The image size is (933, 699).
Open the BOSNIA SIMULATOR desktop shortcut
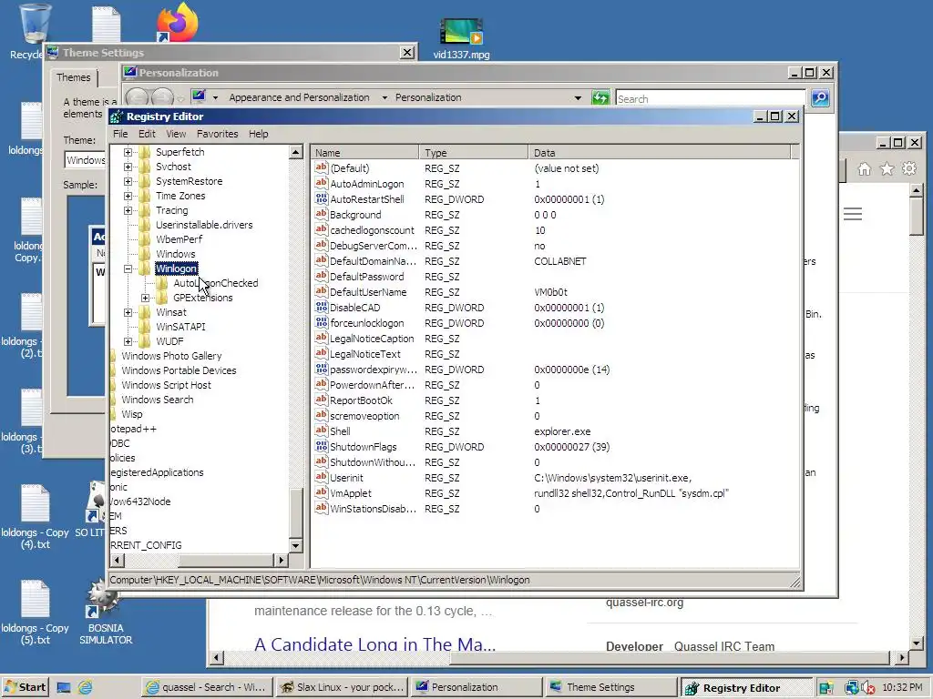click(x=106, y=611)
